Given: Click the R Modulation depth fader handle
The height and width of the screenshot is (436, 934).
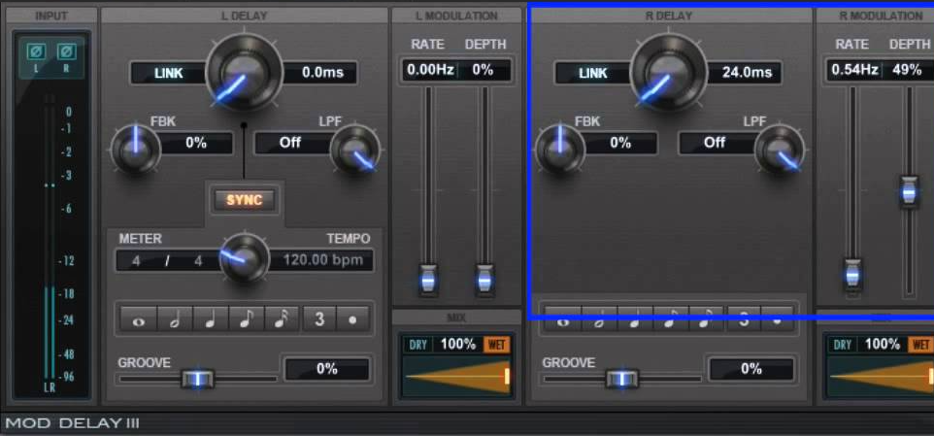Looking at the screenshot, I should [909, 190].
